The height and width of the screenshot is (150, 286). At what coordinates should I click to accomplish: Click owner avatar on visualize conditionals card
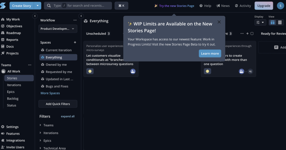pyautogui.click(x=133, y=71)
